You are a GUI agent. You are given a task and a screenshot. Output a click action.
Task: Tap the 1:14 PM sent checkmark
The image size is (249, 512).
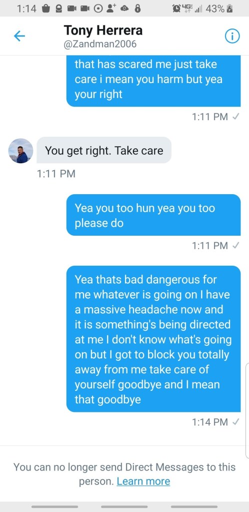[234, 422]
